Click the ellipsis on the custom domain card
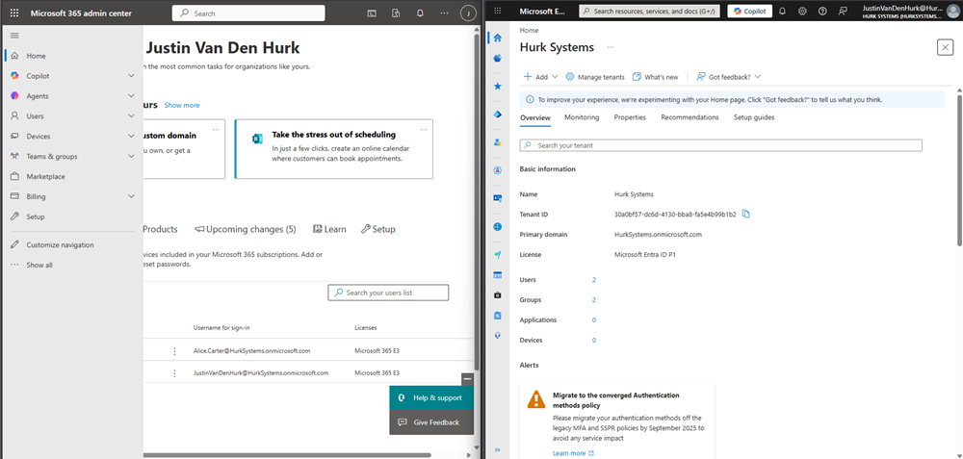Screen dimensions: 963x459 (216, 130)
